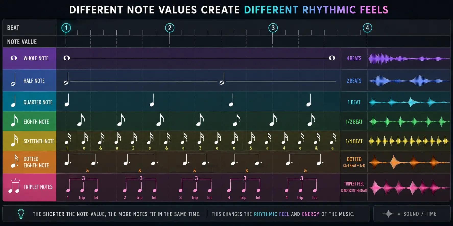
Task: Click the HALF NOTE row label
Action: (34, 81)
